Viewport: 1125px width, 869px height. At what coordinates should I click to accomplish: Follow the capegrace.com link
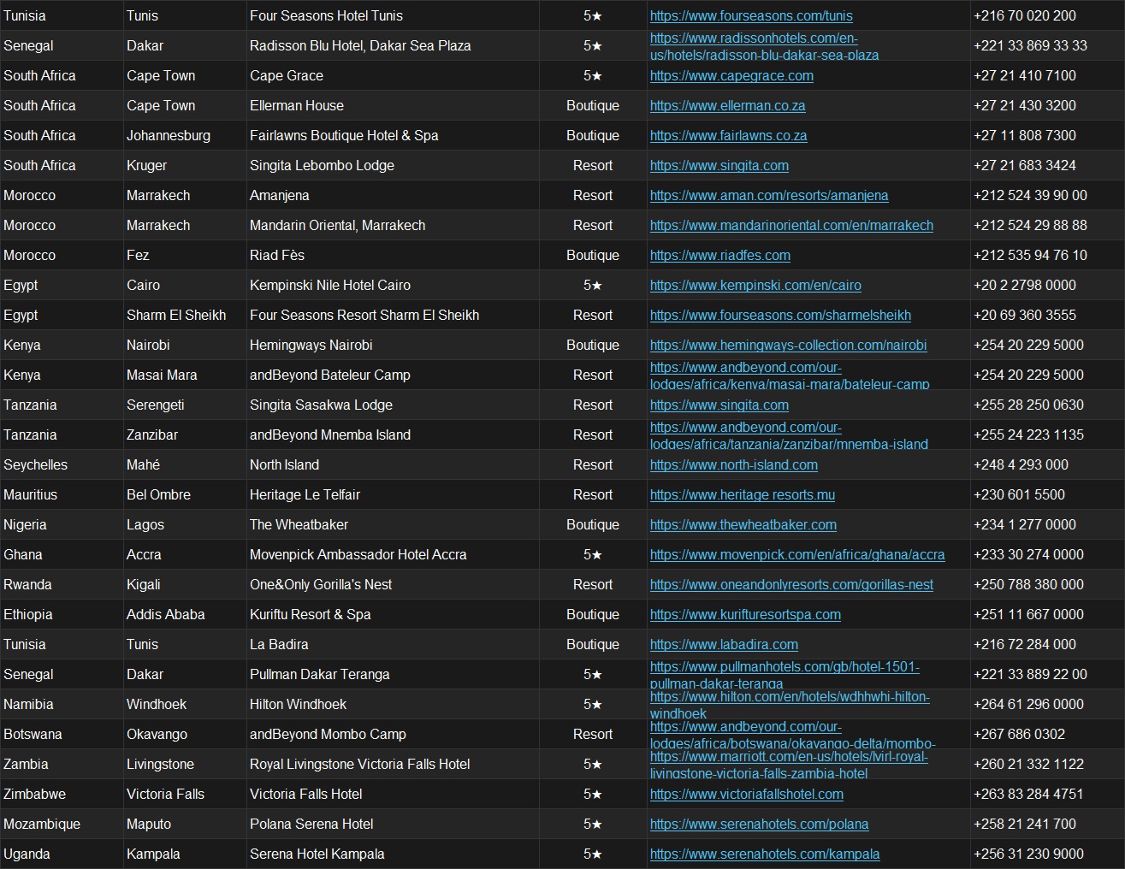coord(731,75)
